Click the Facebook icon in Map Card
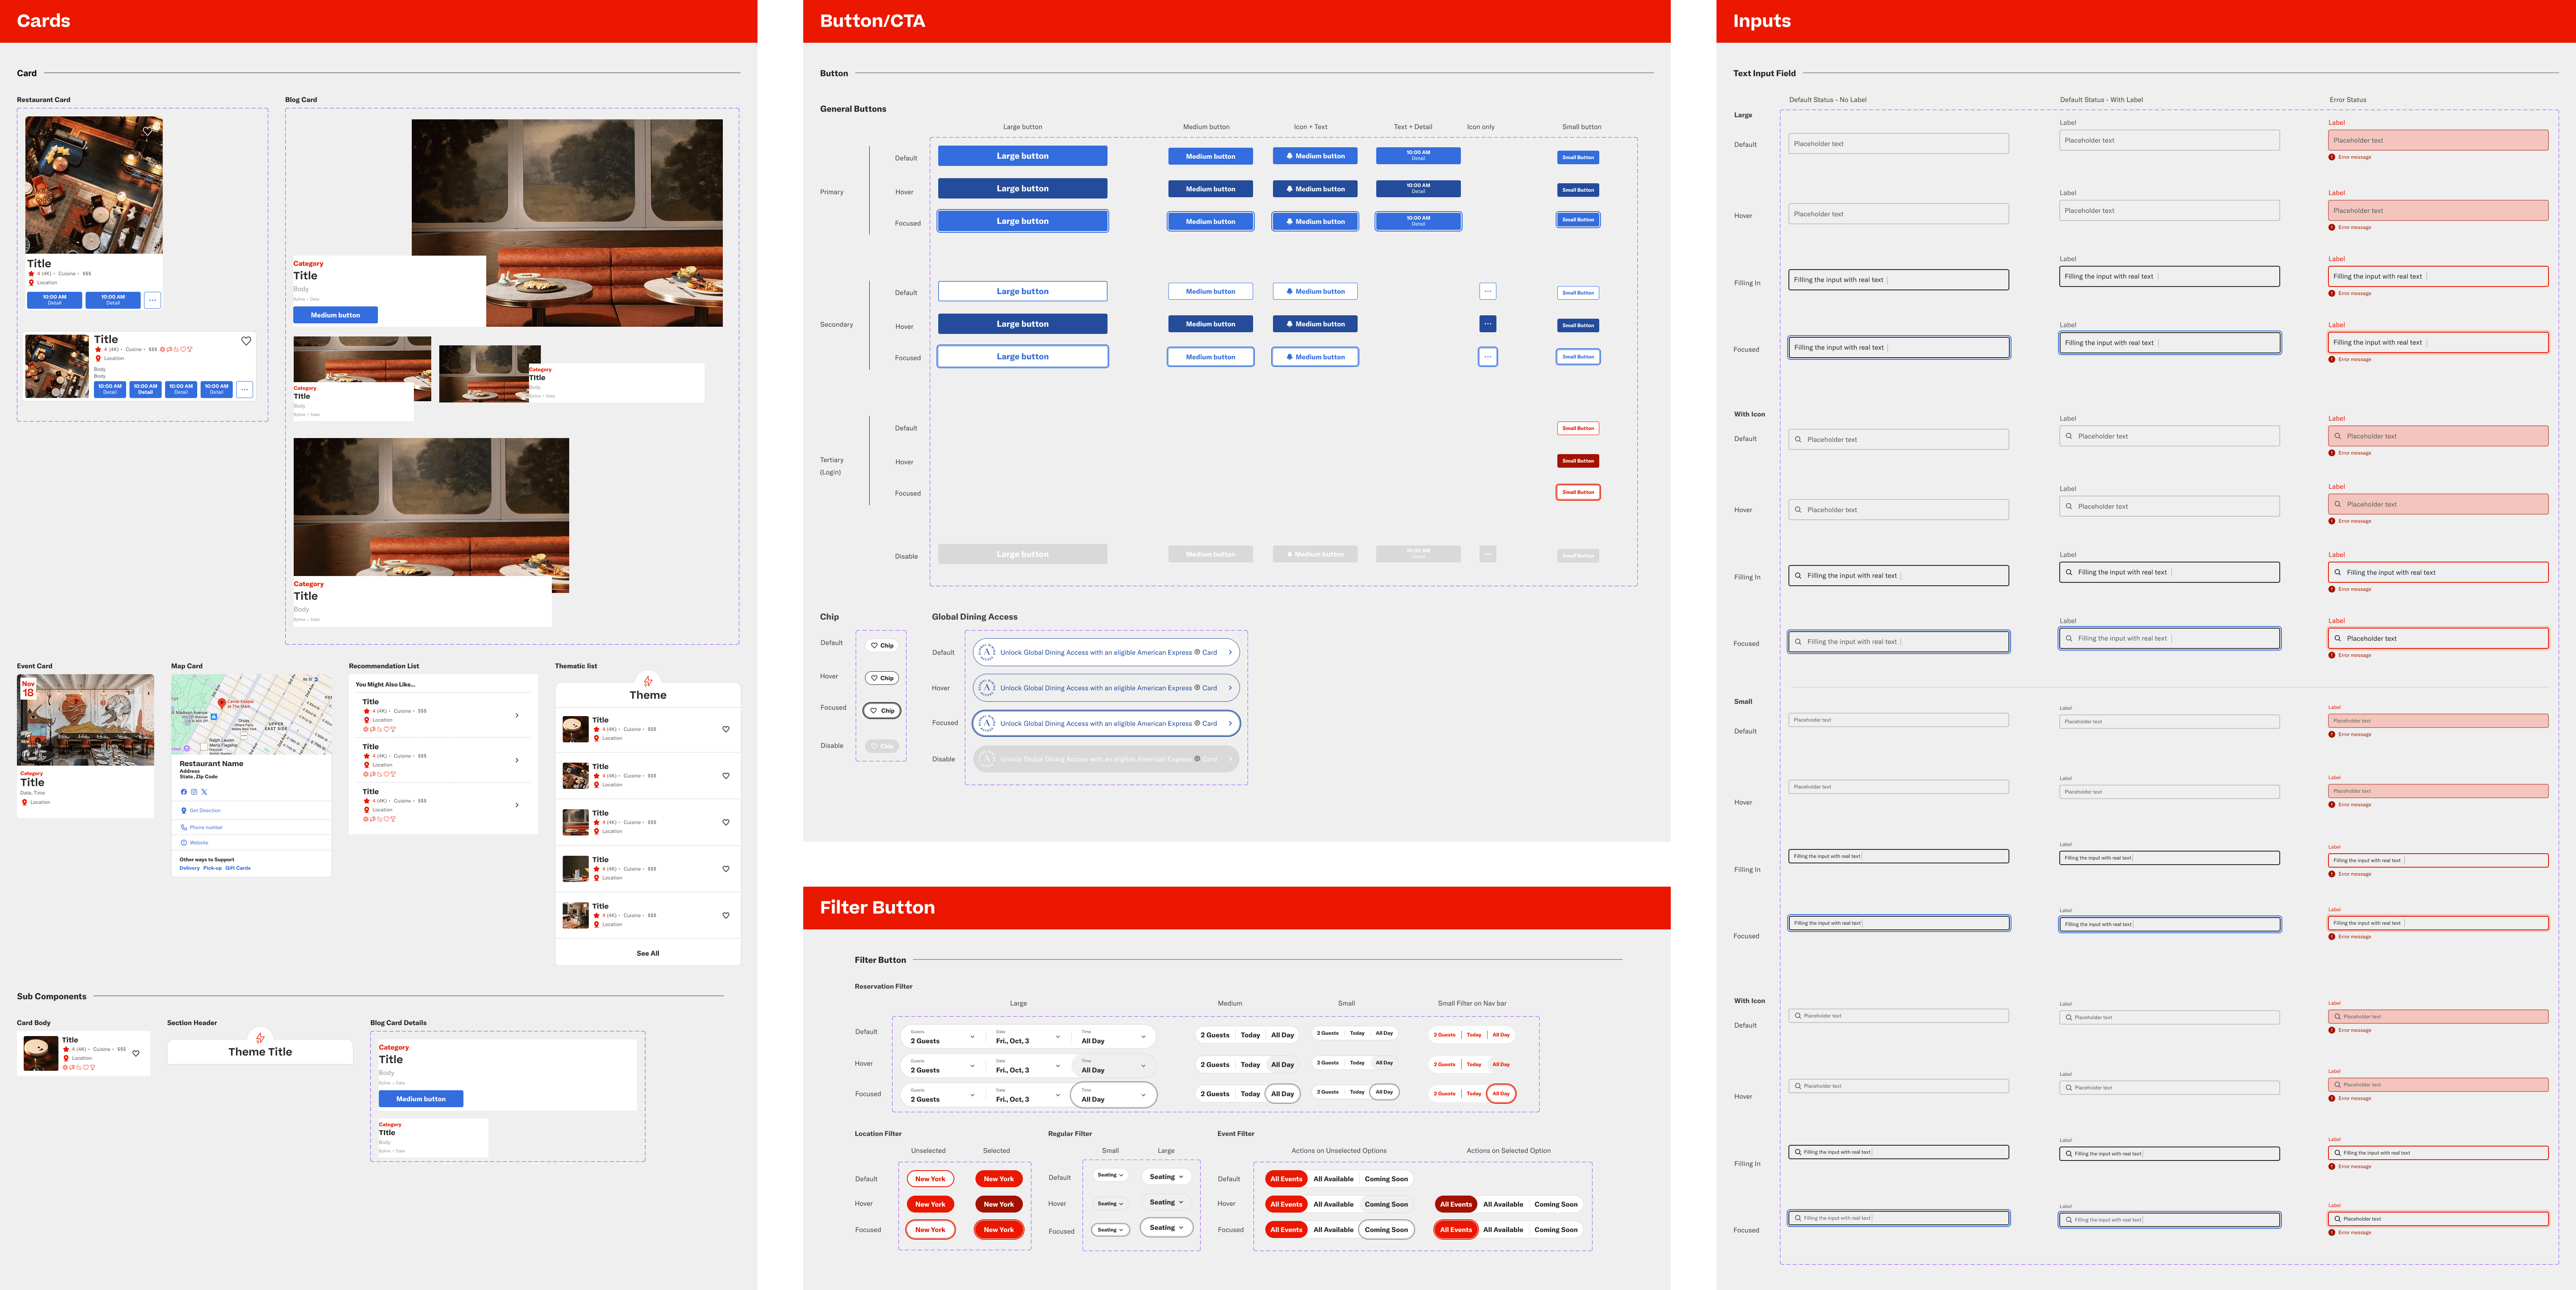The width and height of the screenshot is (2576, 1290). click(184, 792)
